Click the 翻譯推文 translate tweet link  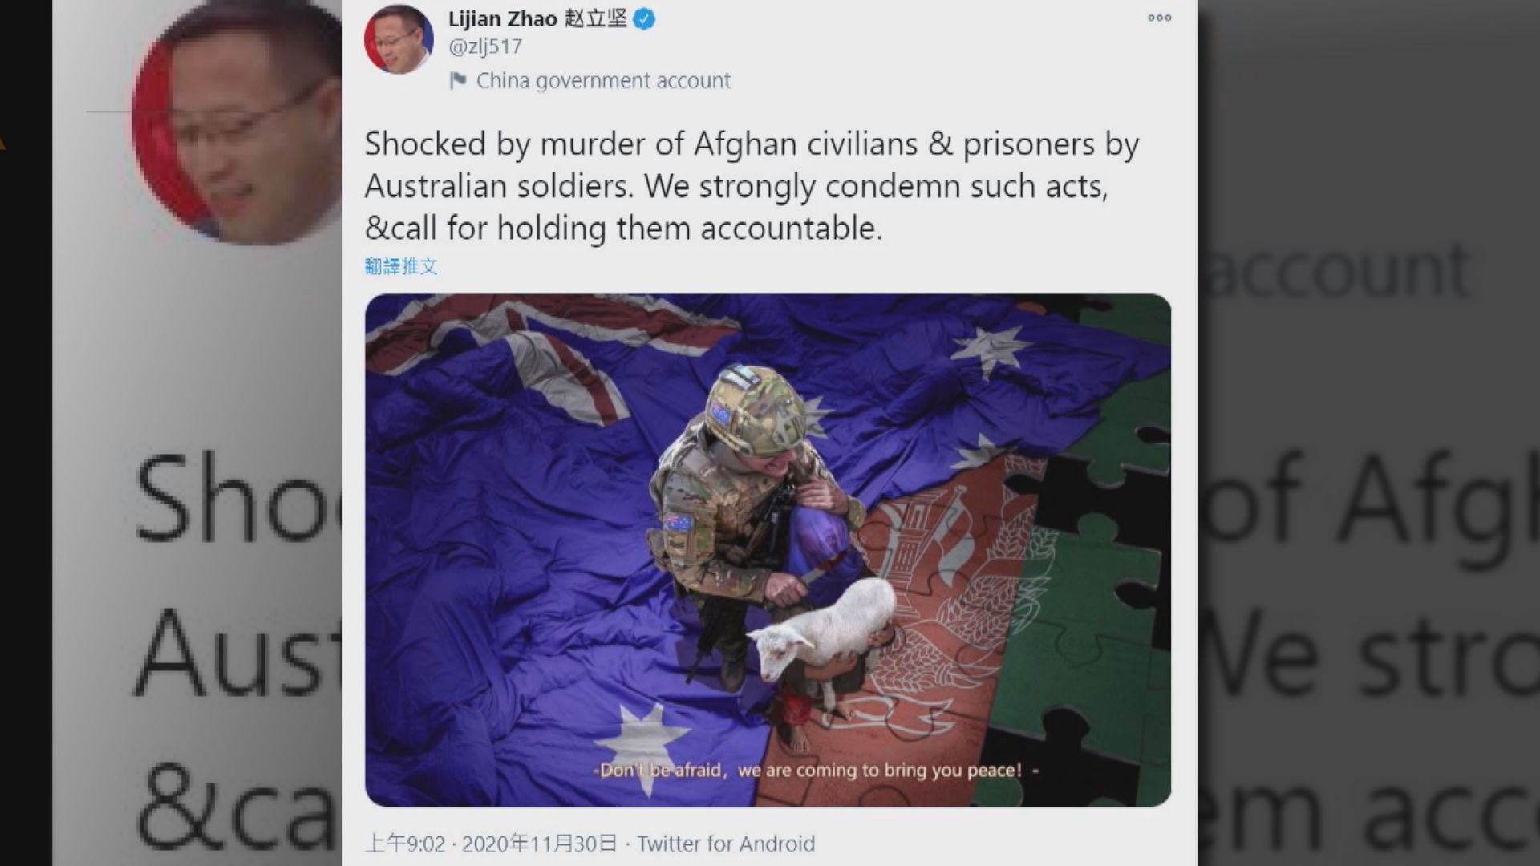401,266
